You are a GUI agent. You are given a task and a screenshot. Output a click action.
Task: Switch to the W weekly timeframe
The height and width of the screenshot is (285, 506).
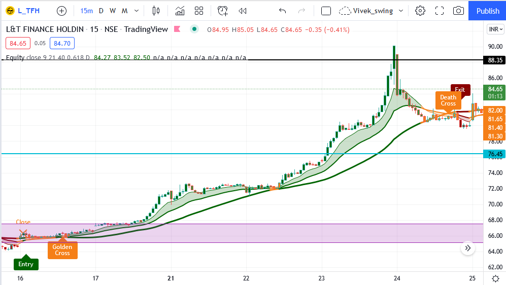click(113, 11)
